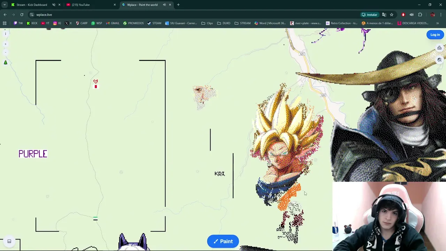This screenshot has height=251, width=446.
Task: Open the SIU Guaraní bookmark
Action: point(181,23)
